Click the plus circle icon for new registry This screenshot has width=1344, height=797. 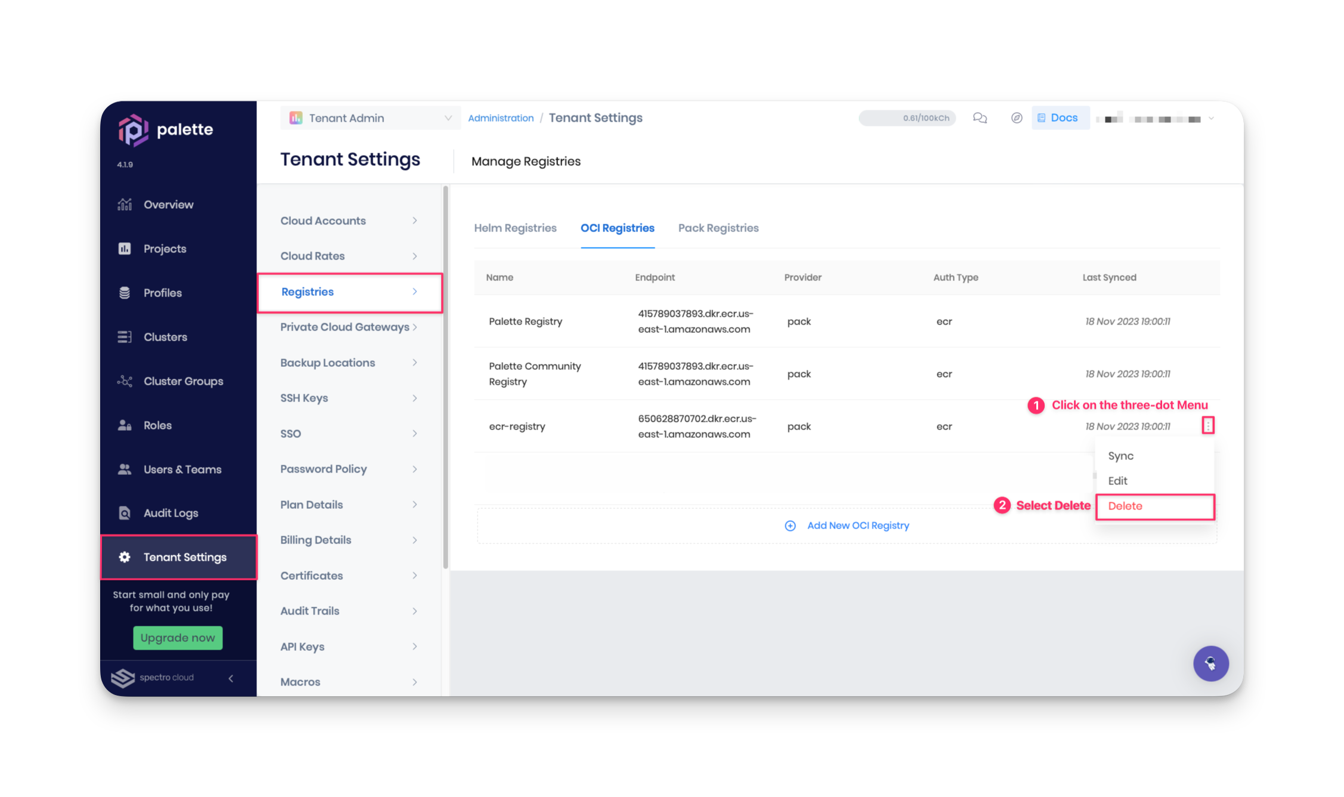pos(790,526)
